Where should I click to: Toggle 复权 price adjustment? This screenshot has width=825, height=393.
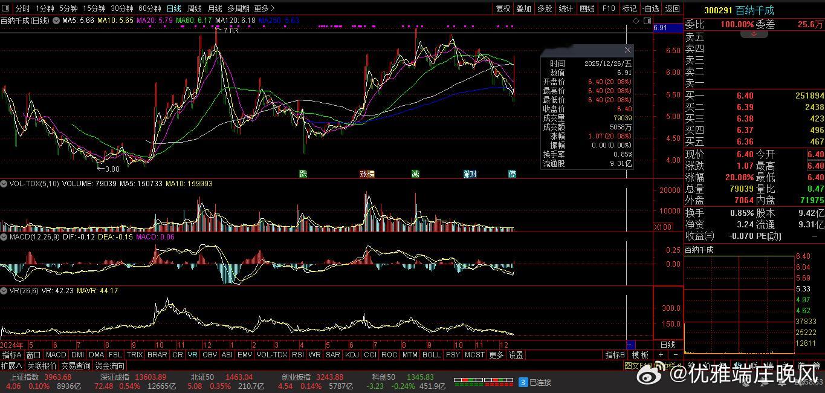[x=503, y=8]
